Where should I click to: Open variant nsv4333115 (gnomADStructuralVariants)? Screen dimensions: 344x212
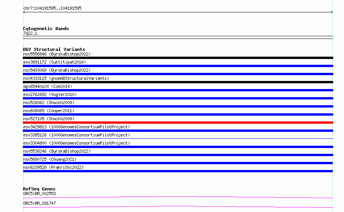coord(66,78)
